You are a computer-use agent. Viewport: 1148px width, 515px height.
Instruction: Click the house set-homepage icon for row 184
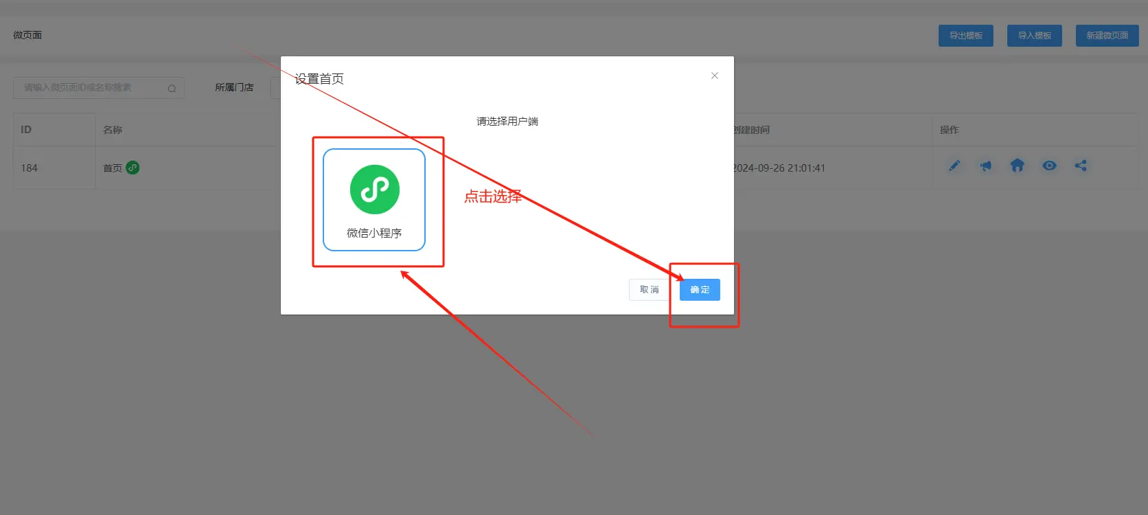[x=1018, y=165]
